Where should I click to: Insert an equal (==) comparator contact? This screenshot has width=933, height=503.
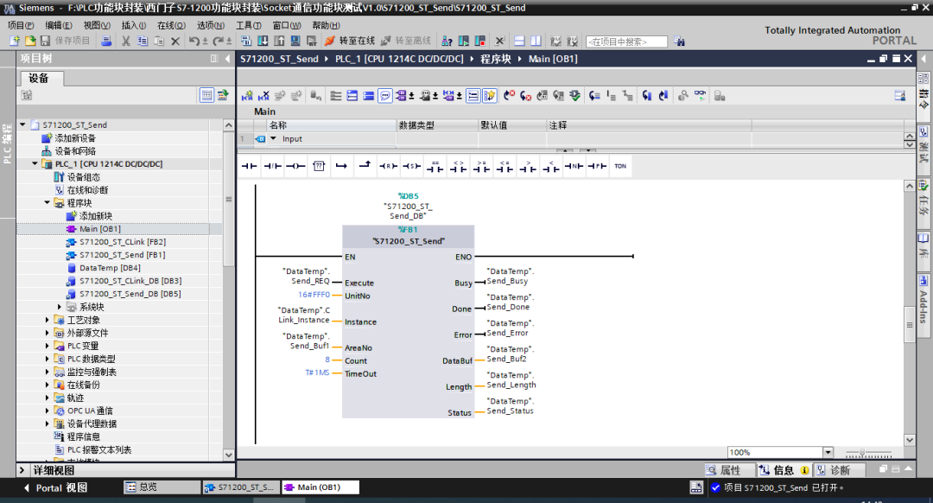tap(435, 166)
